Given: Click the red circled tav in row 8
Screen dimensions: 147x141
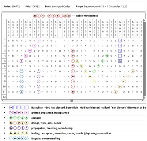Looking at the screenshot, I should click(x=73, y=76).
